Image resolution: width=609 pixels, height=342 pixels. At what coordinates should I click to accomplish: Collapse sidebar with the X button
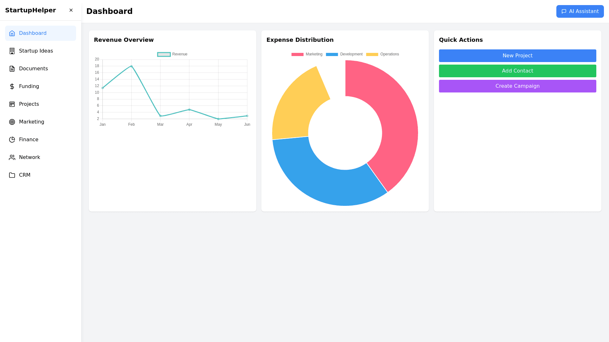[71, 10]
